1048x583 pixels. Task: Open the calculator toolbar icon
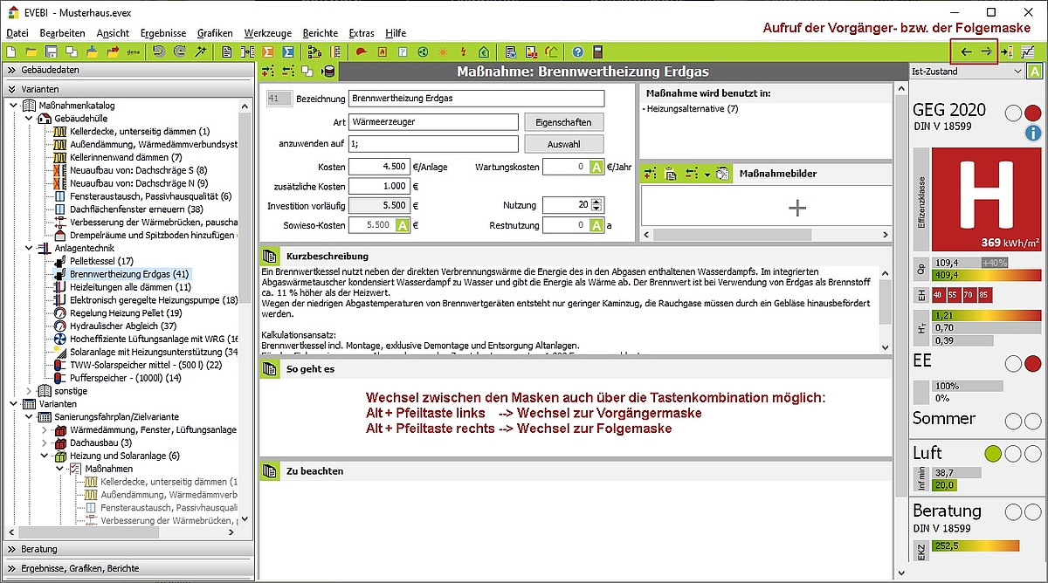597,51
